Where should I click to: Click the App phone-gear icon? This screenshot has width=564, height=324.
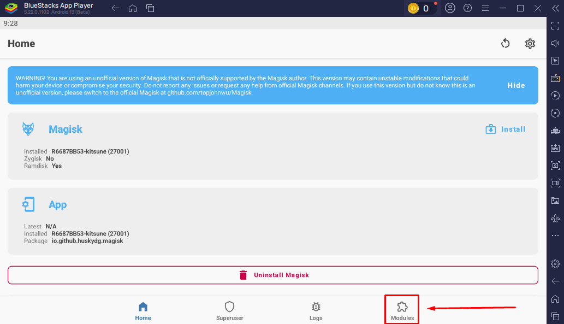click(x=28, y=204)
